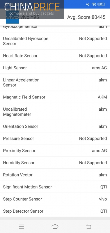The image size is (110, 233).
Task: Tap the Humidity Sensor entry
Action: 55,163
